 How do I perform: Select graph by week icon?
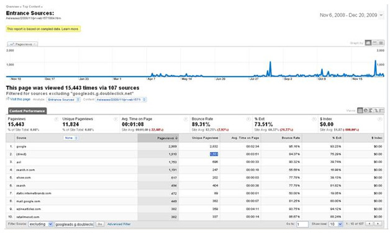click(x=374, y=43)
